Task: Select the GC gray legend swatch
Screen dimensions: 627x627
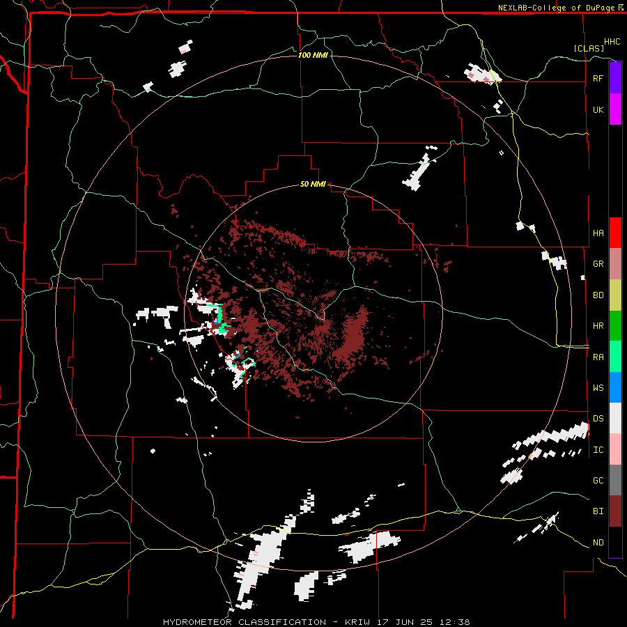Action: click(615, 480)
